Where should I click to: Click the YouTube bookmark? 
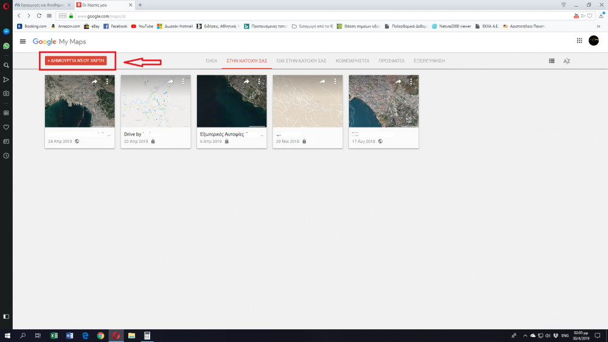point(142,26)
